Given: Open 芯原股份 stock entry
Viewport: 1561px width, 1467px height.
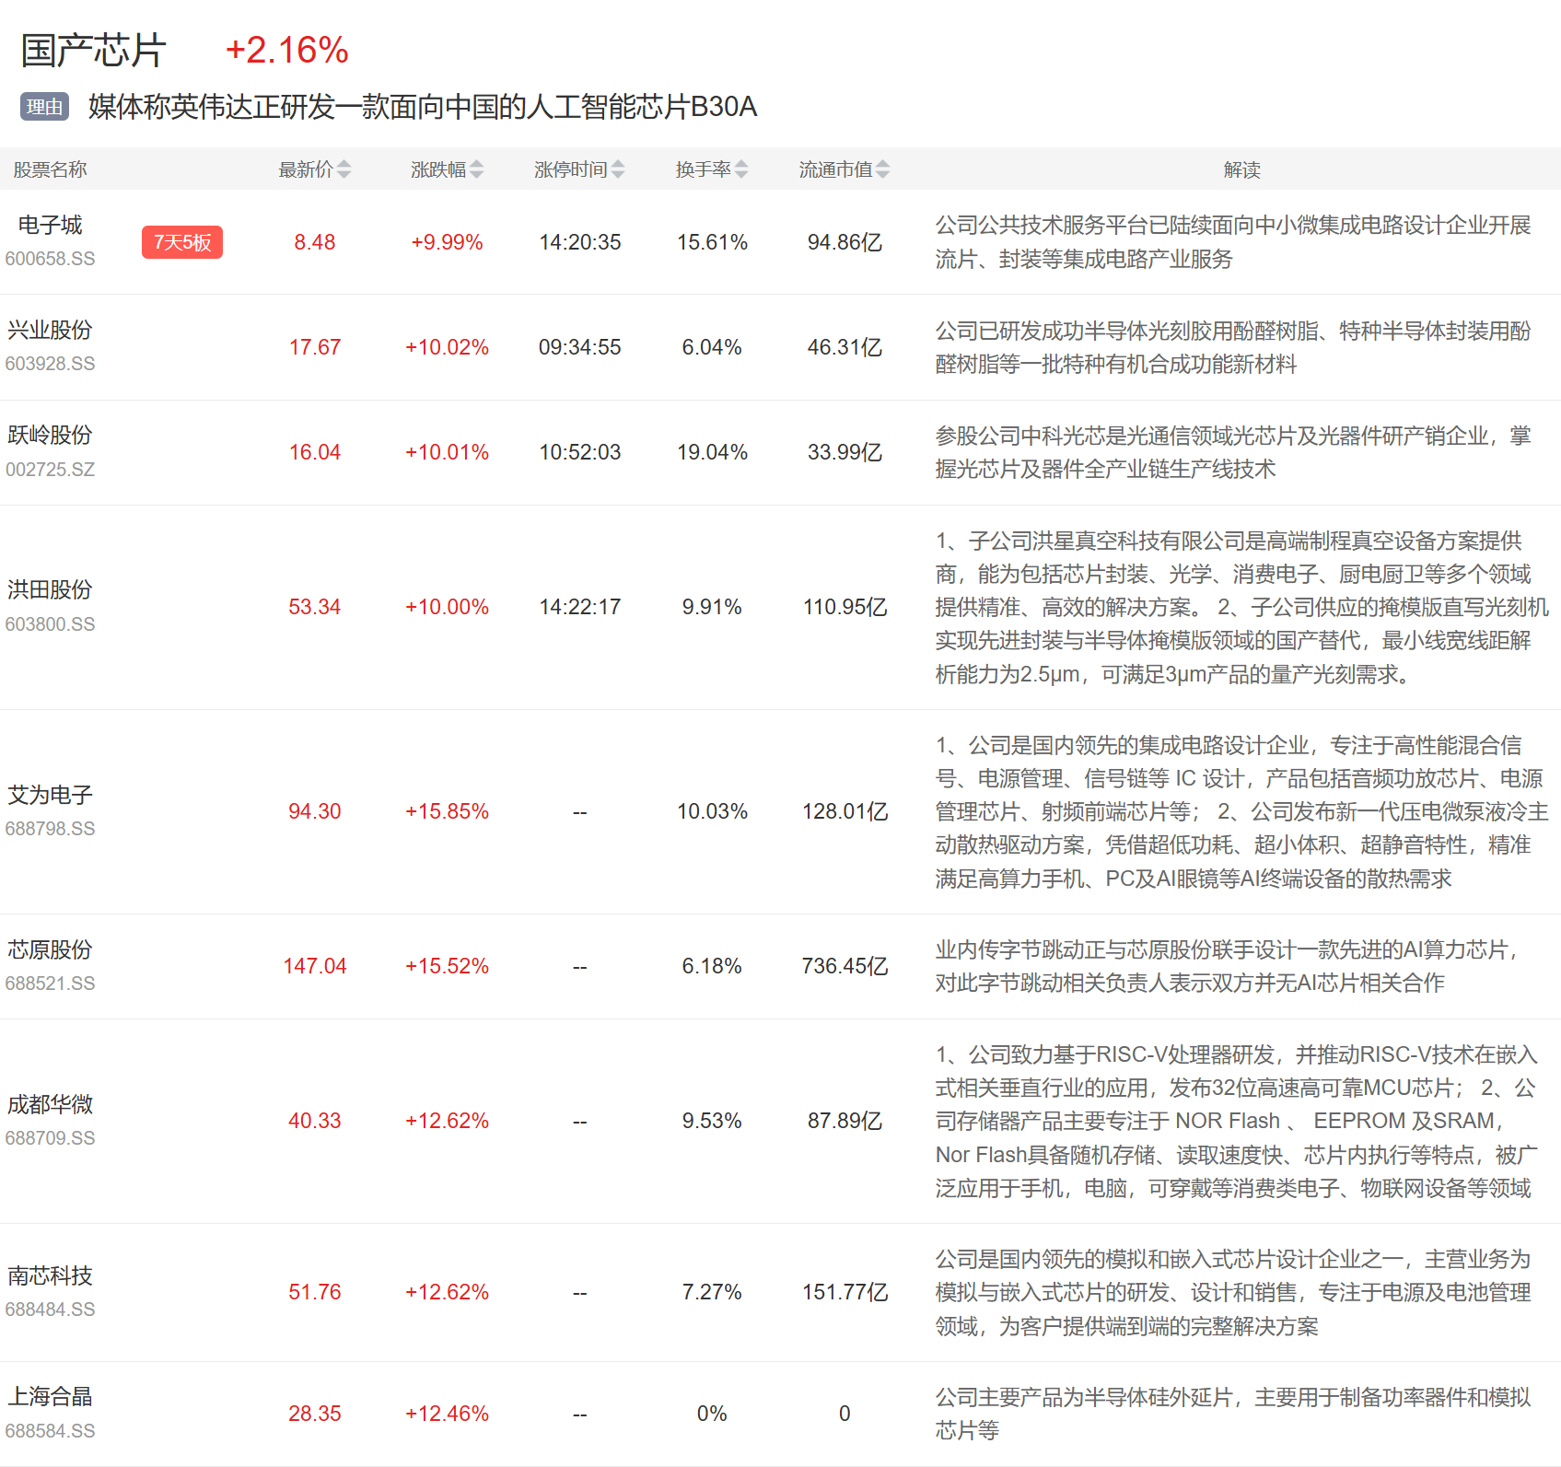Looking at the screenshot, I should pos(50,949).
